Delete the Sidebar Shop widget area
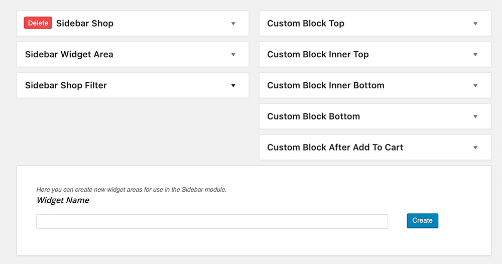 pyautogui.click(x=38, y=23)
